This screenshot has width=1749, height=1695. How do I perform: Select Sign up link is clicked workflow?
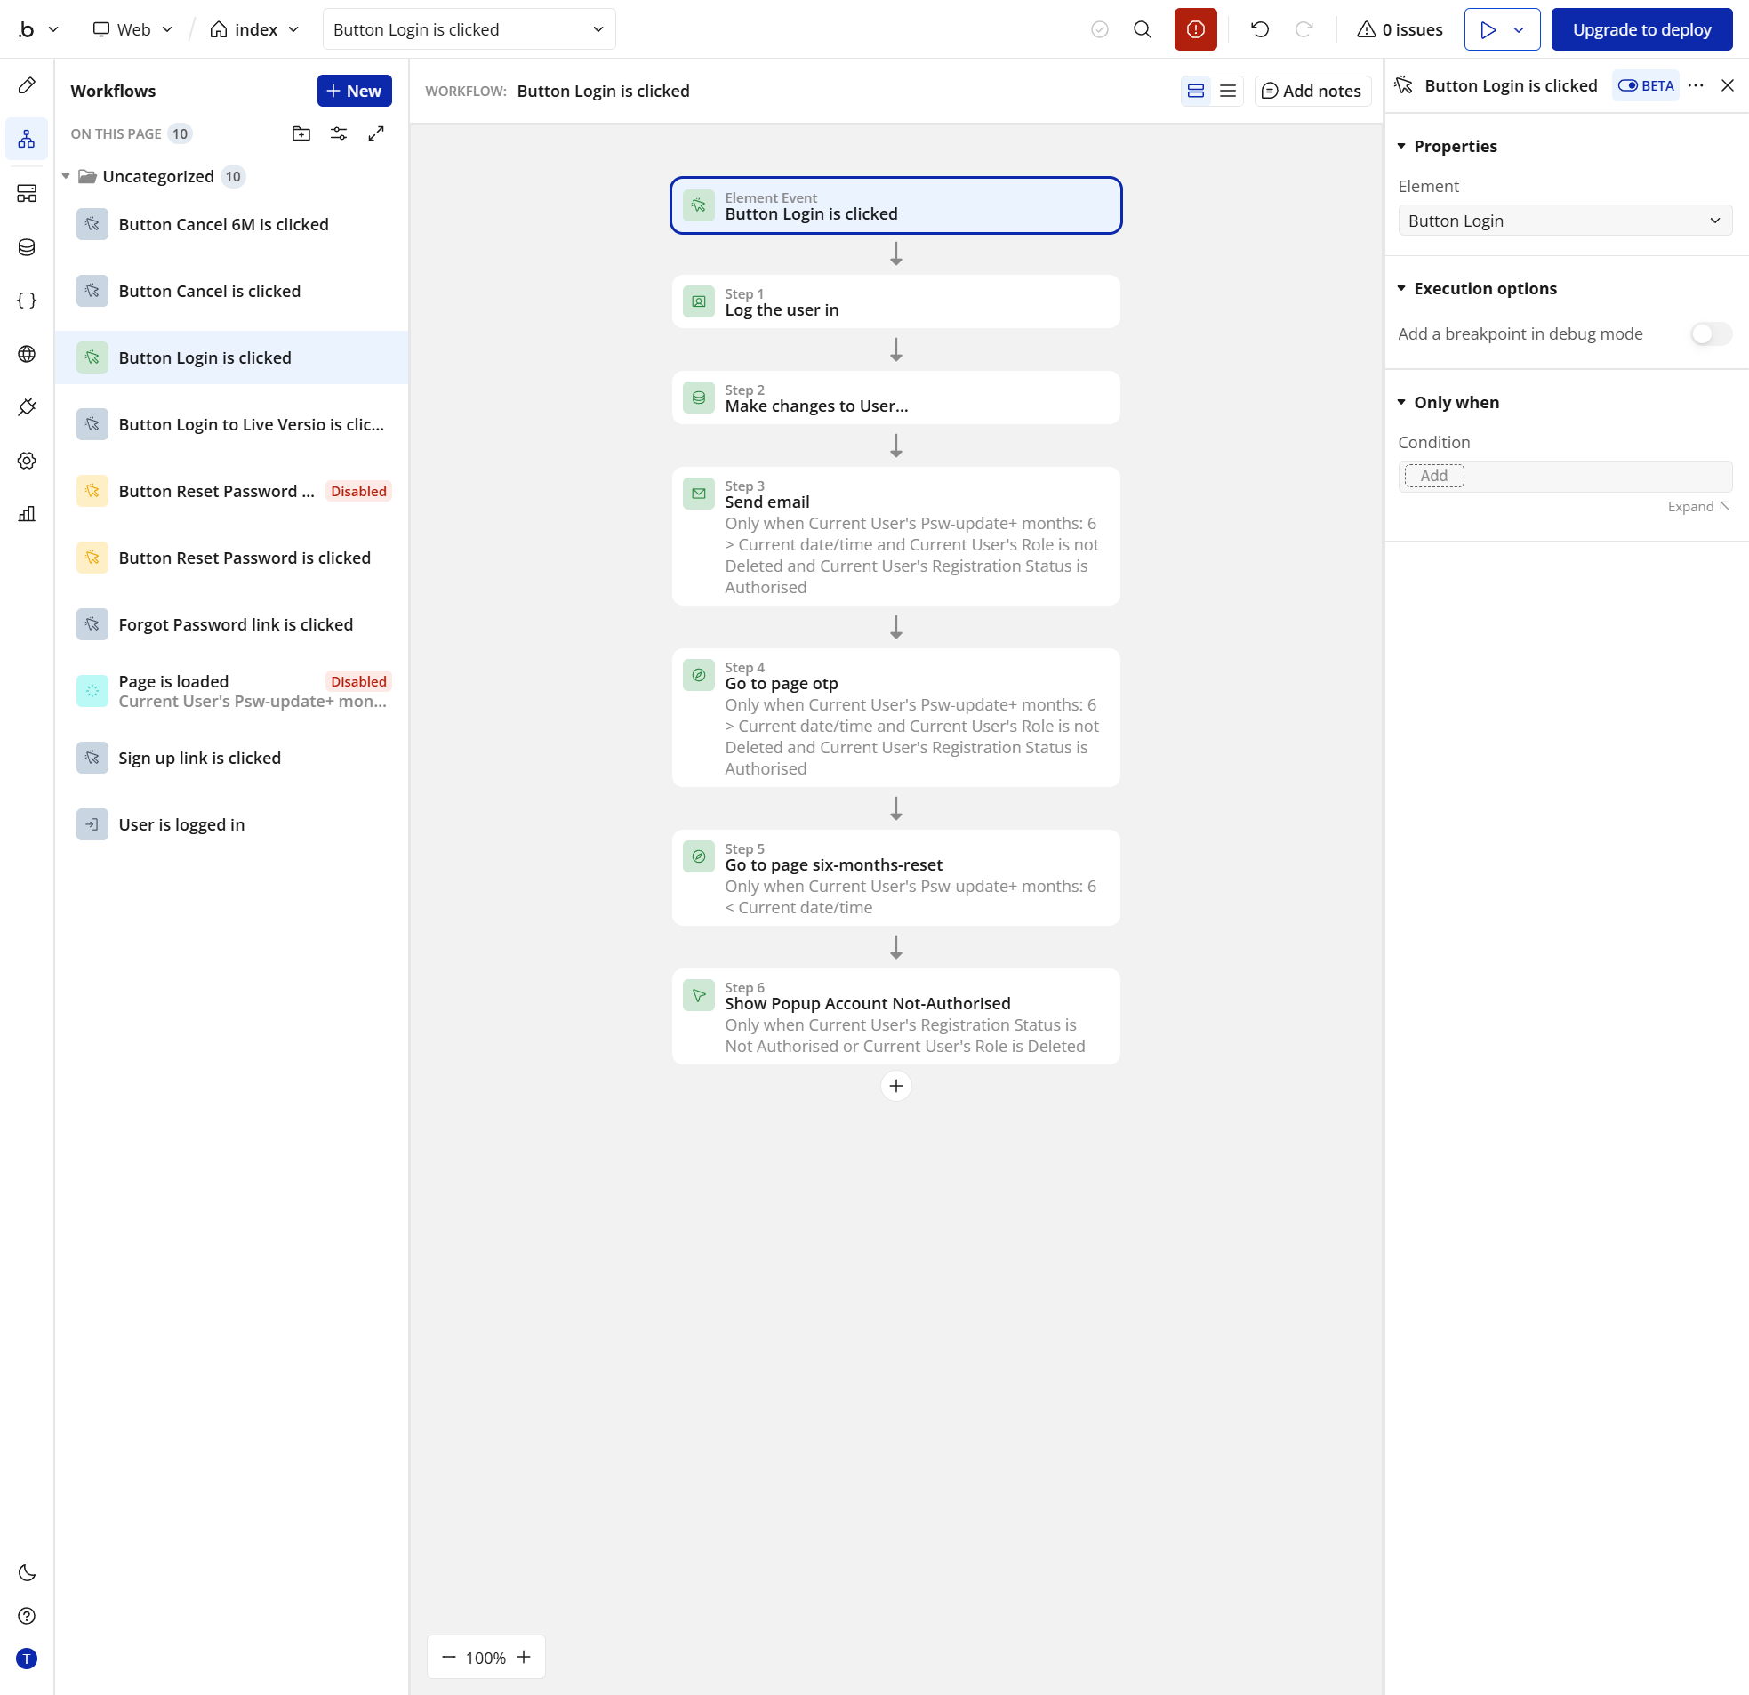click(232, 758)
